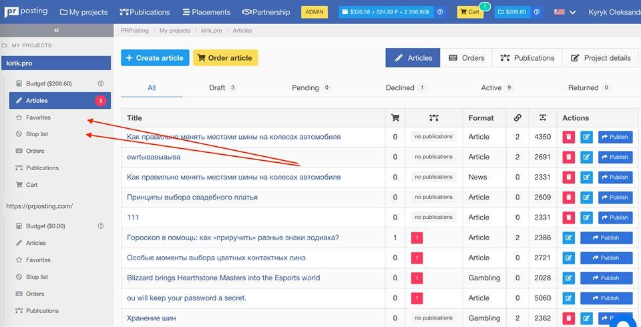This screenshot has width=641, height=327.
Task: Open the Cart button in header
Action: [469, 12]
